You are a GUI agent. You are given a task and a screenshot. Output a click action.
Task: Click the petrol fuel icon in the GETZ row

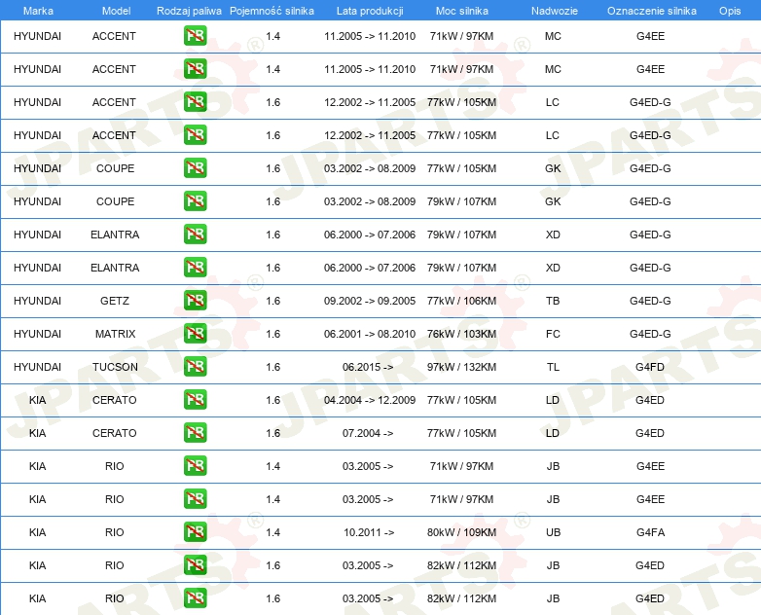195,301
